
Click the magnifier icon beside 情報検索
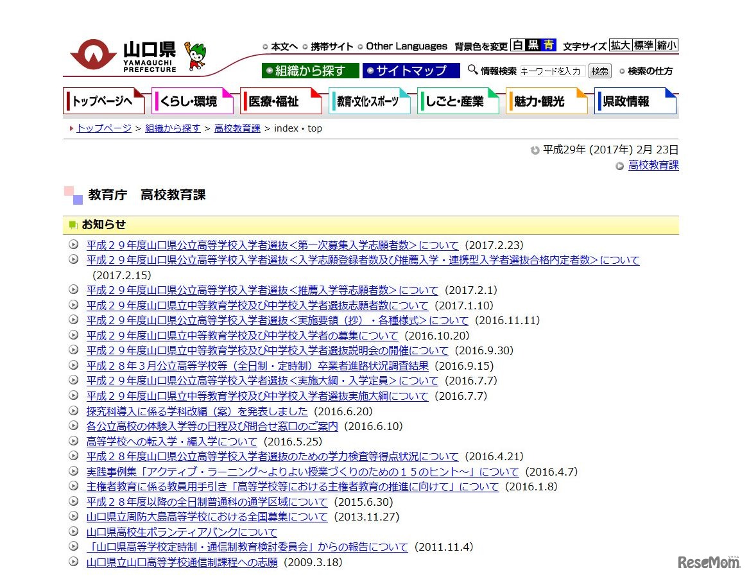click(472, 70)
